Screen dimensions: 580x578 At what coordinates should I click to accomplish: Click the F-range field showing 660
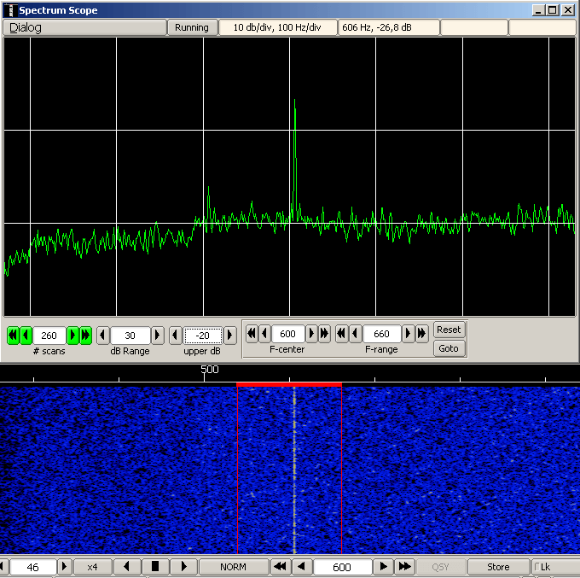[x=382, y=334]
